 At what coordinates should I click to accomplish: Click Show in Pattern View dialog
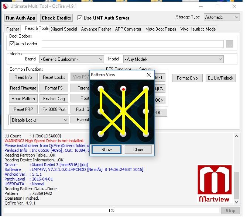coord(106,149)
